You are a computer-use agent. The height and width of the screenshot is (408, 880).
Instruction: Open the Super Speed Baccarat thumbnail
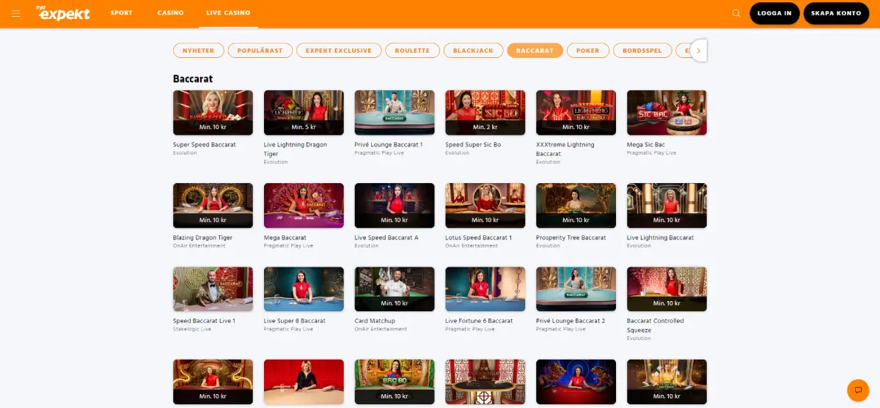[x=213, y=113]
